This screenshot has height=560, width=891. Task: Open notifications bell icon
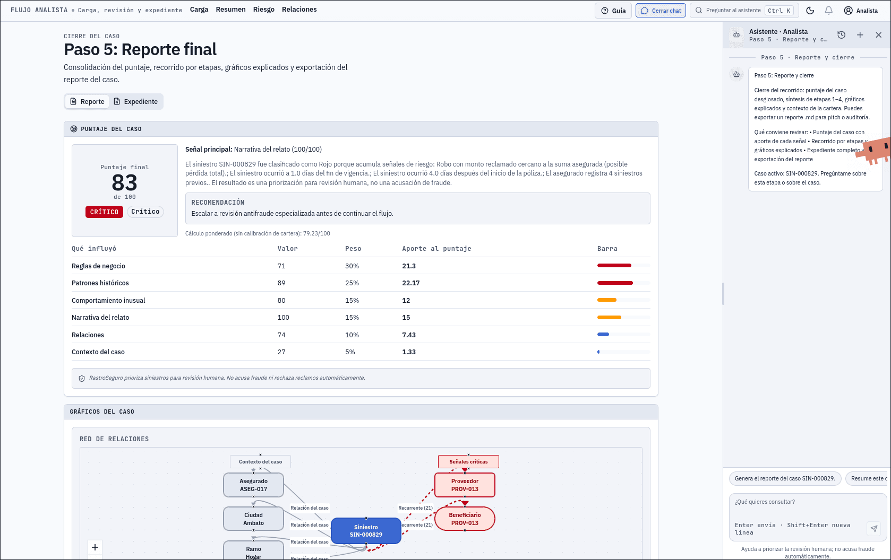pos(828,11)
